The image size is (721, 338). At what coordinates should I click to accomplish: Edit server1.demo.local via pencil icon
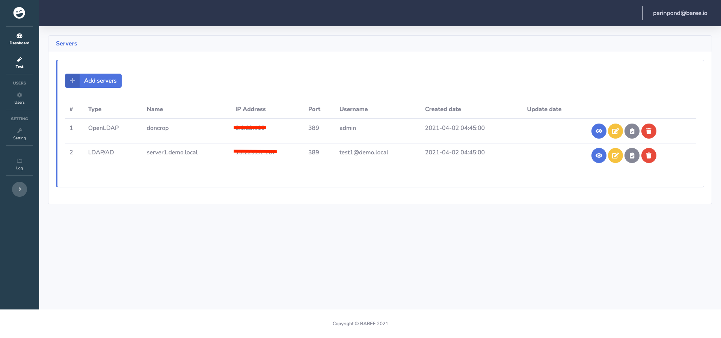pyautogui.click(x=615, y=155)
